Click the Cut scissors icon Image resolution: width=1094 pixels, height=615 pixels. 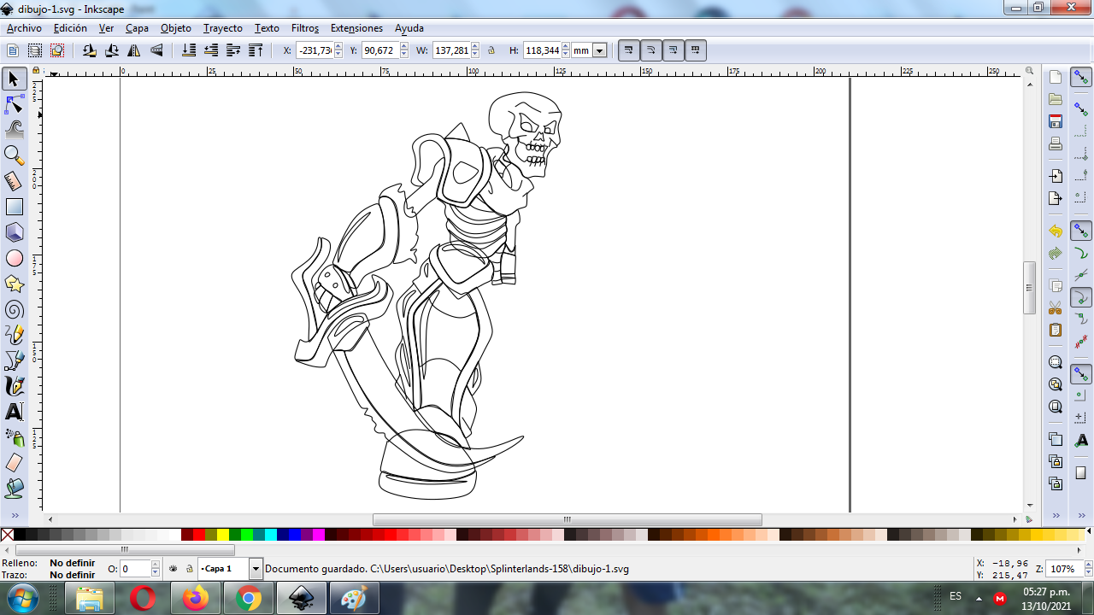pos(1056,307)
